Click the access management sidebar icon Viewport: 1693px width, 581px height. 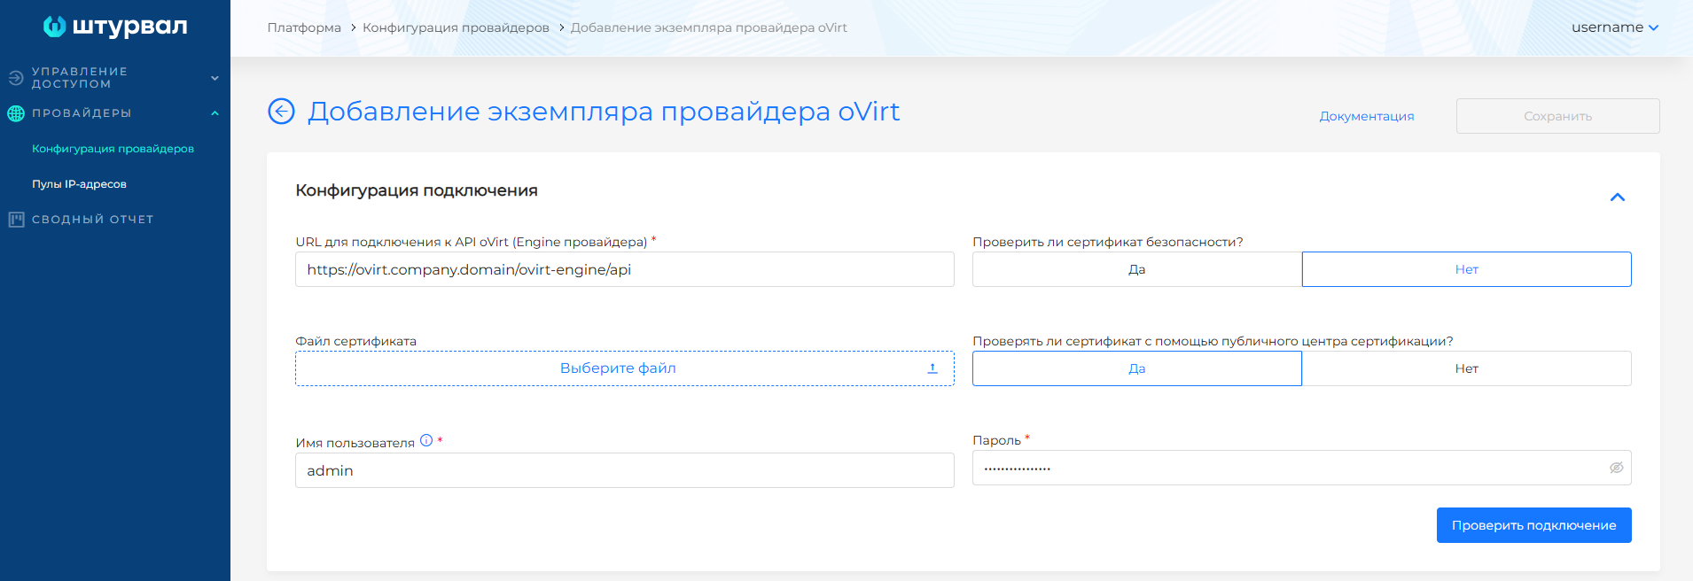[16, 78]
